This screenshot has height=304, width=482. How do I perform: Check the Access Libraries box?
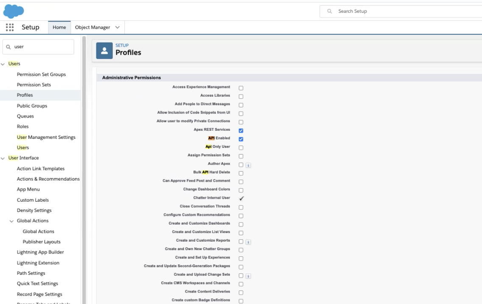(241, 97)
